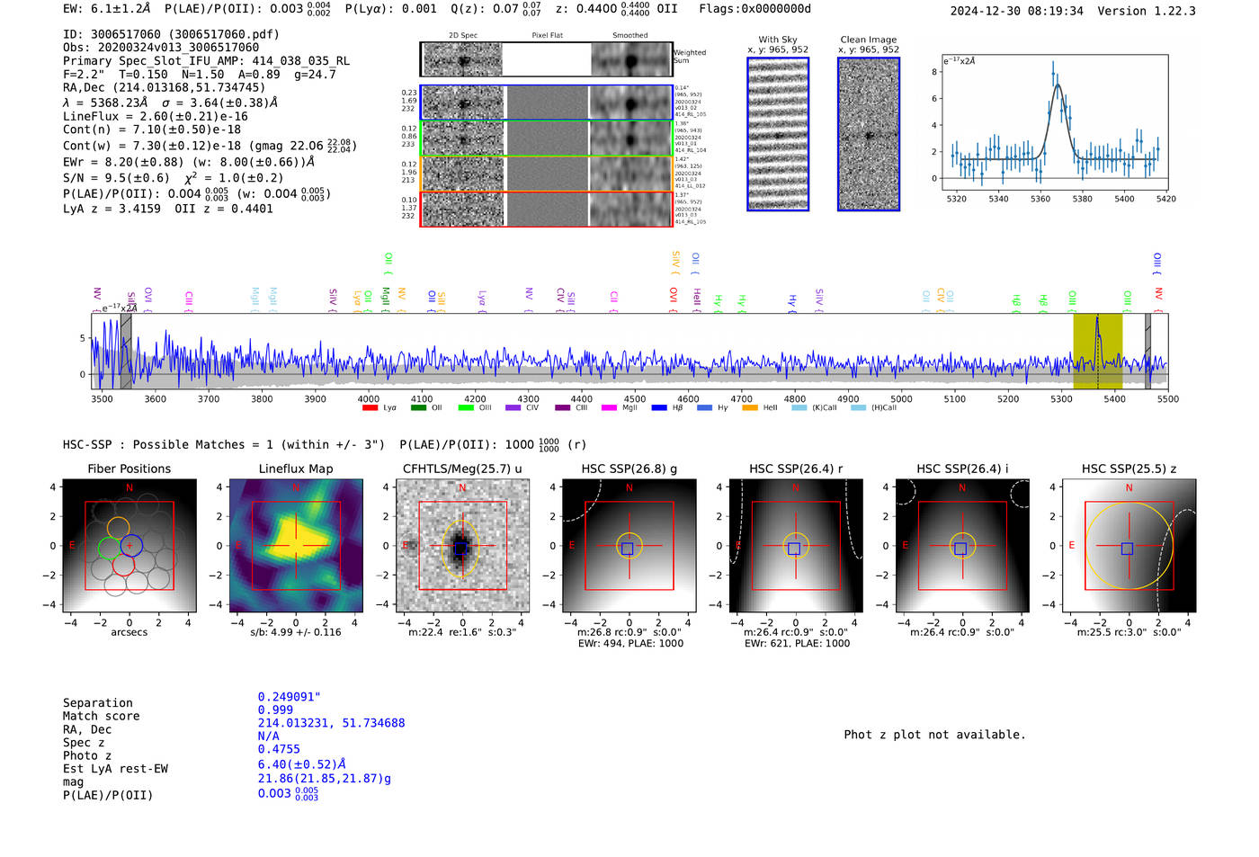Image resolution: width=1259 pixels, height=857 pixels.
Task: Open the Fiber Positions plot
Action: tap(129, 545)
